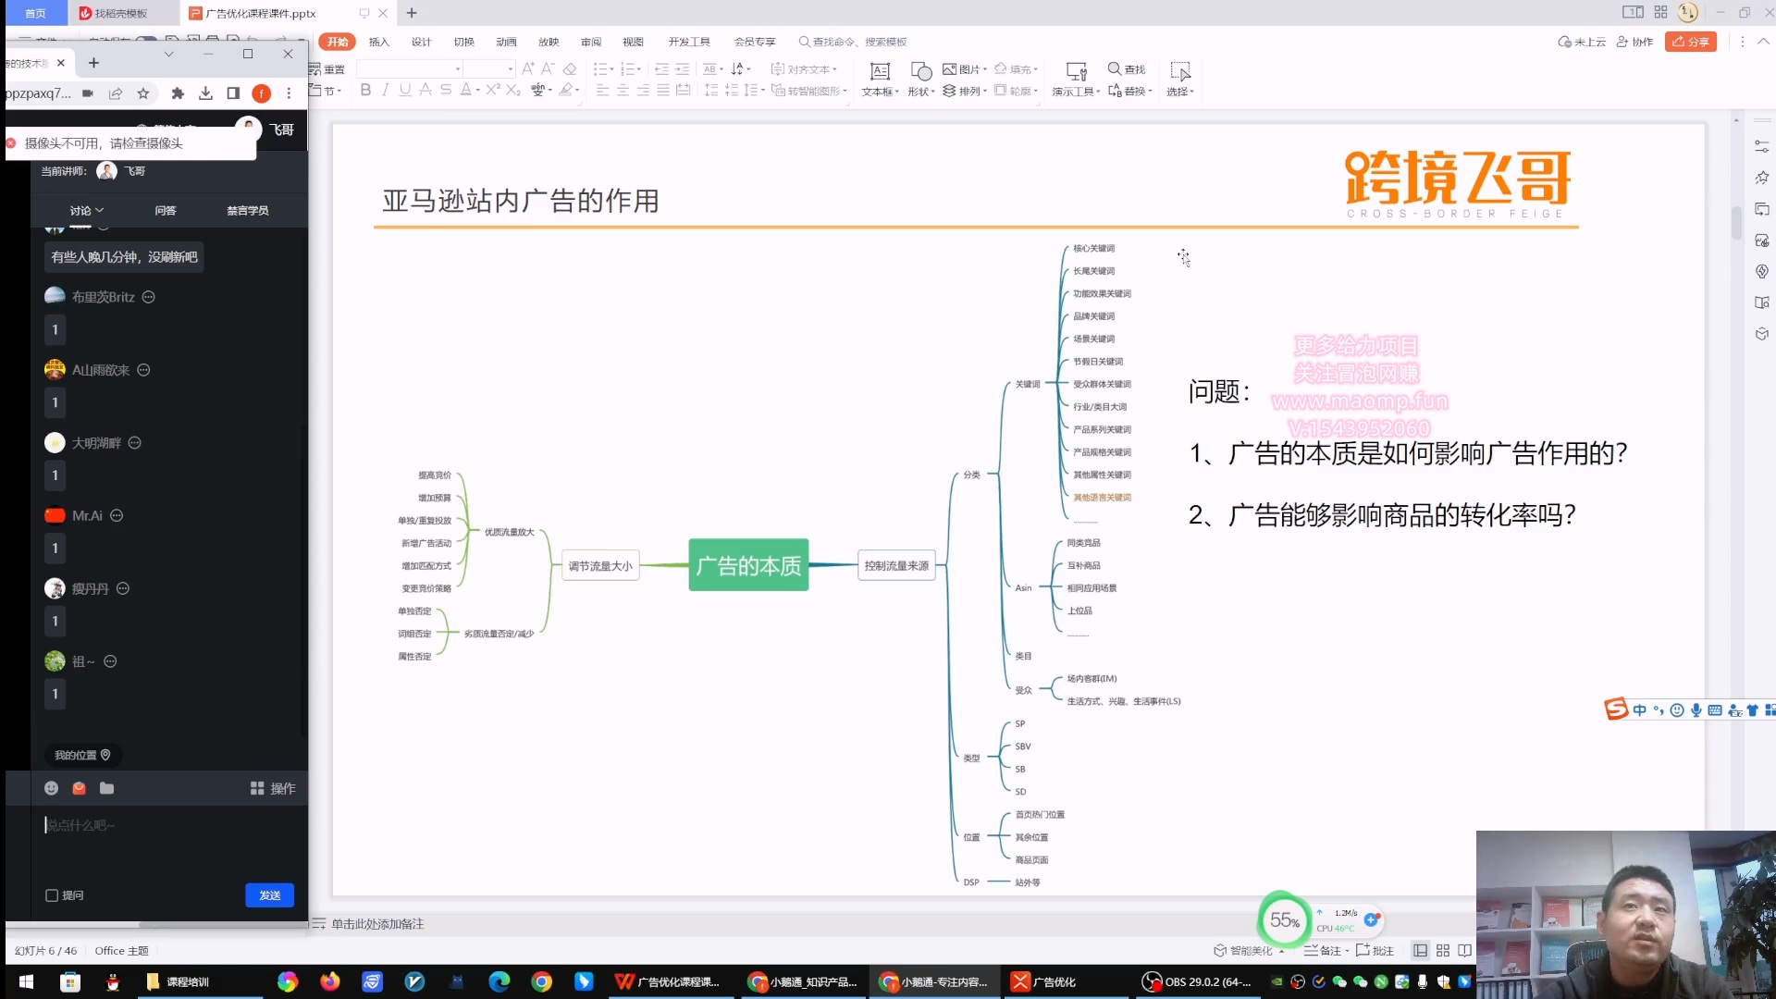Apply superscript formatting
The width and height of the screenshot is (1776, 999).
[x=493, y=91]
